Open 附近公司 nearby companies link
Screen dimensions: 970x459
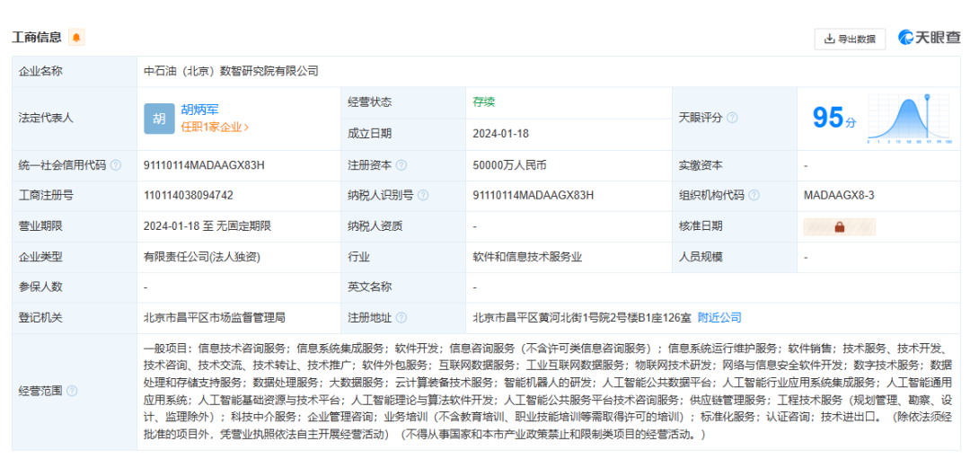click(719, 318)
